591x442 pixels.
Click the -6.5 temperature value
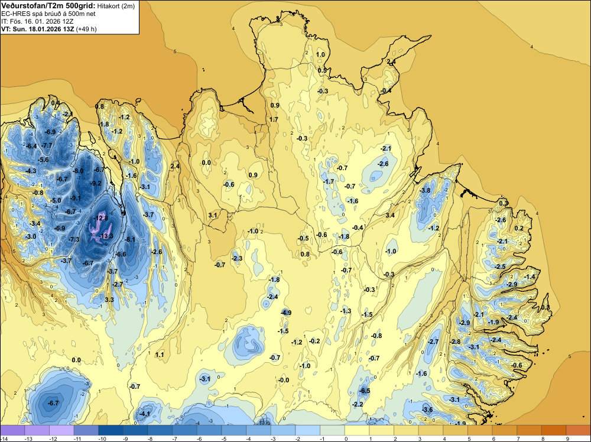[365, 391]
